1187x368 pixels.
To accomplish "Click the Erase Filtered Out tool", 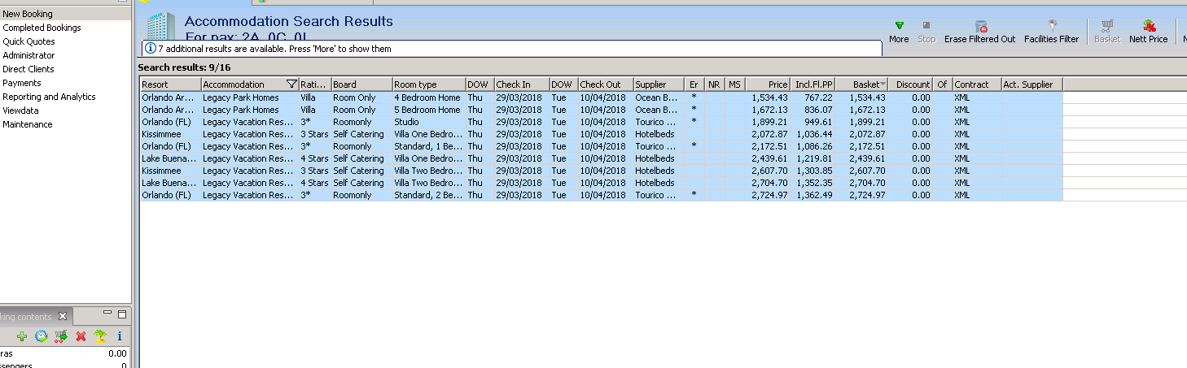I will point(979,32).
